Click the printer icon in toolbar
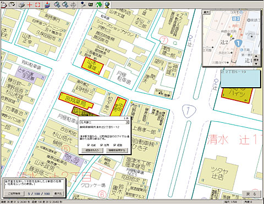This screenshot has height=204, width=264. click(x=22, y=4)
